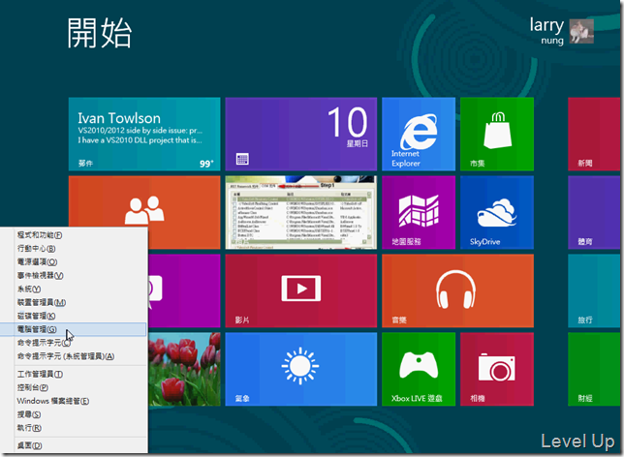Open the 市集 Store tile
This screenshot has width=624, height=457.
pyautogui.click(x=497, y=134)
